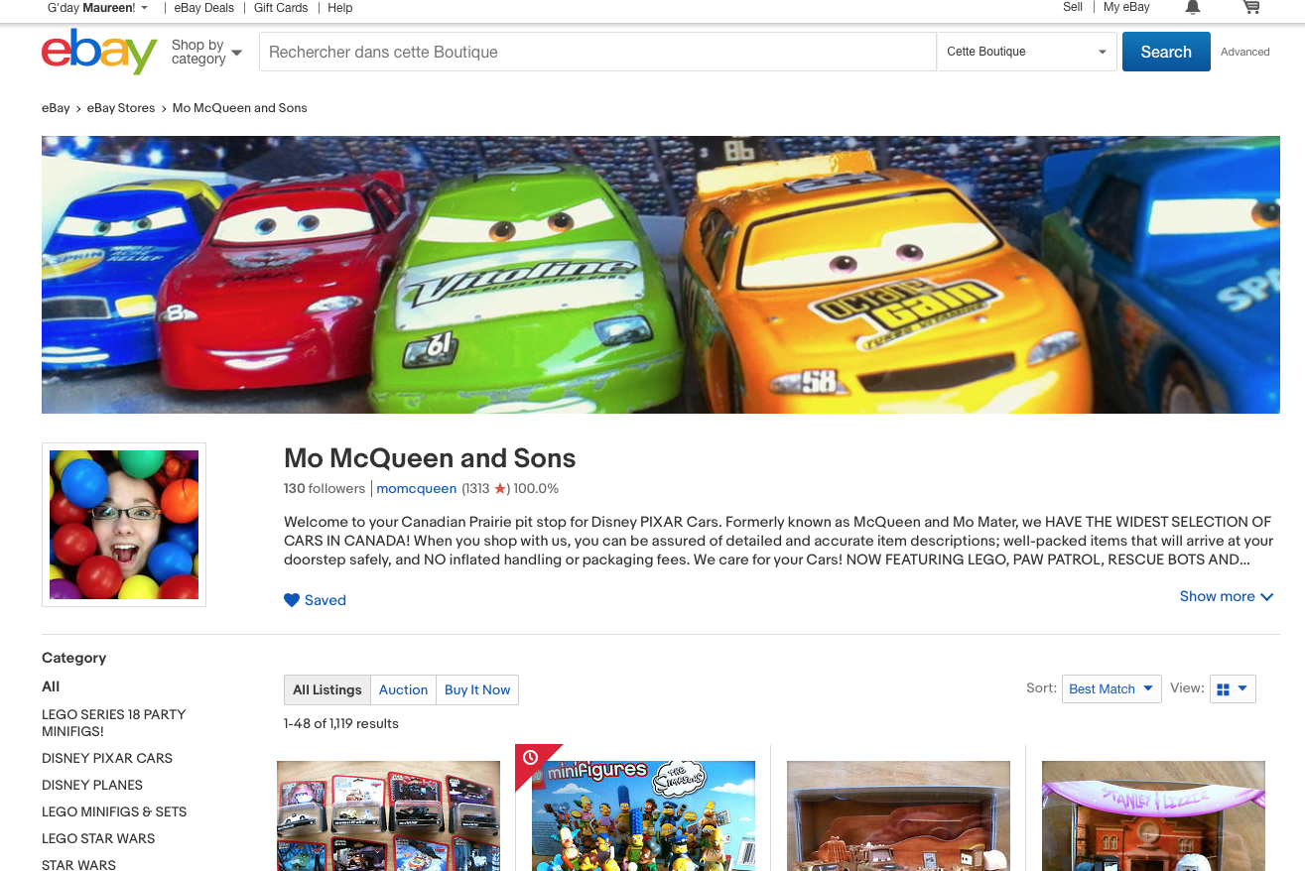
Task: Open the shopping cart
Action: coord(1250,8)
